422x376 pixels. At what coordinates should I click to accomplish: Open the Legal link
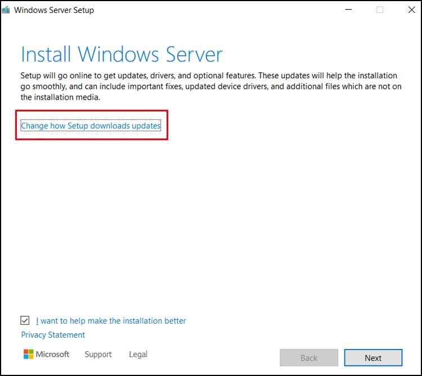pos(138,355)
